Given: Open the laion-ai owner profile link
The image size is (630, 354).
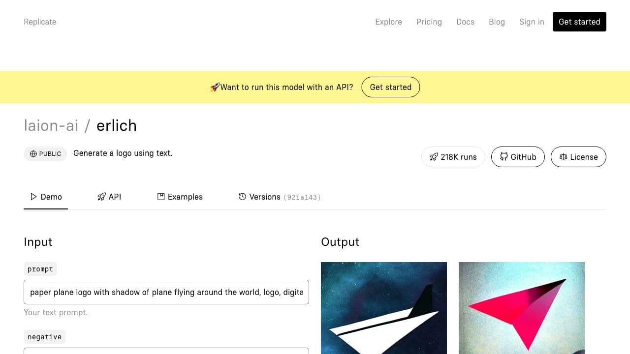Looking at the screenshot, I should (x=51, y=125).
